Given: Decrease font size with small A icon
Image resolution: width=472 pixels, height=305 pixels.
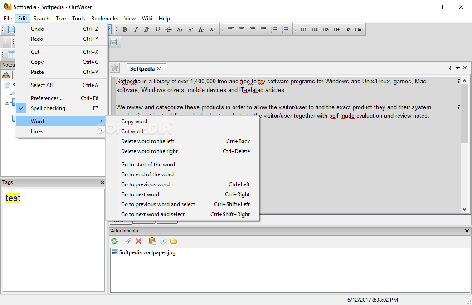Looking at the screenshot, I should click(x=212, y=29).
